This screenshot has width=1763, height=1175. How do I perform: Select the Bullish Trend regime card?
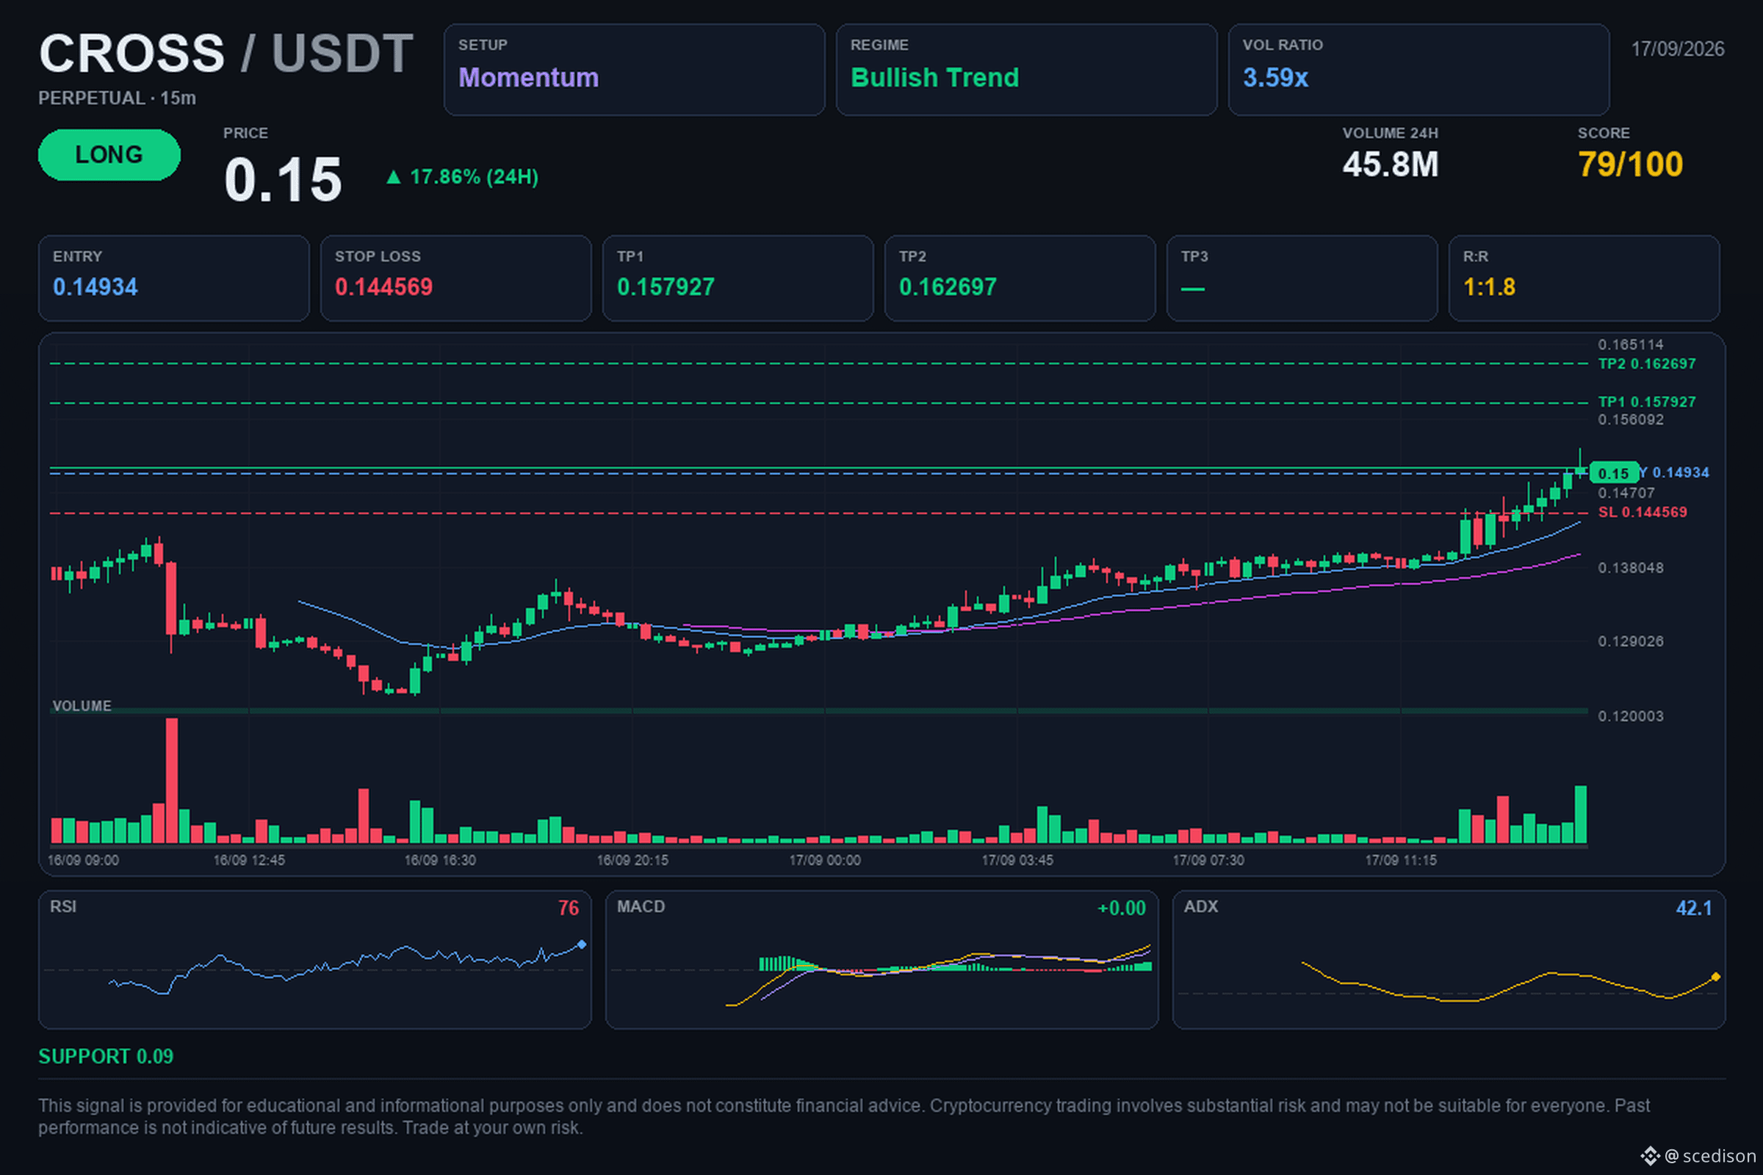[x=1026, y=70]
